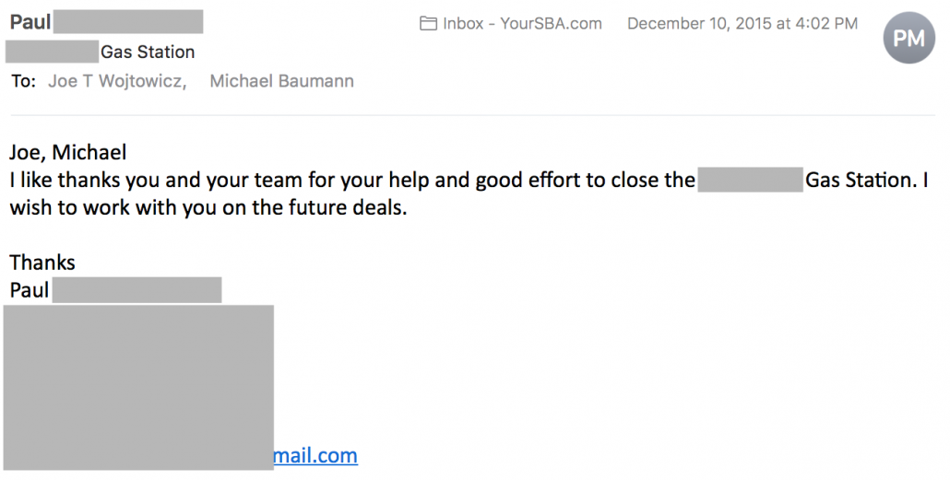Image resolution: width=950 pixels, height=480 pixels.
Task: Open the mail.com email address link
Action: pos(315,455)
